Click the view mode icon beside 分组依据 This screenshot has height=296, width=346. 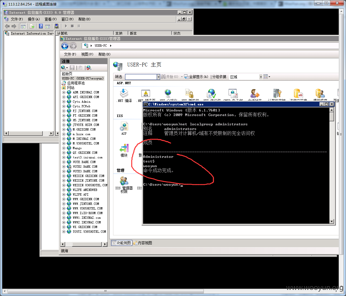(x=266, y=77)
